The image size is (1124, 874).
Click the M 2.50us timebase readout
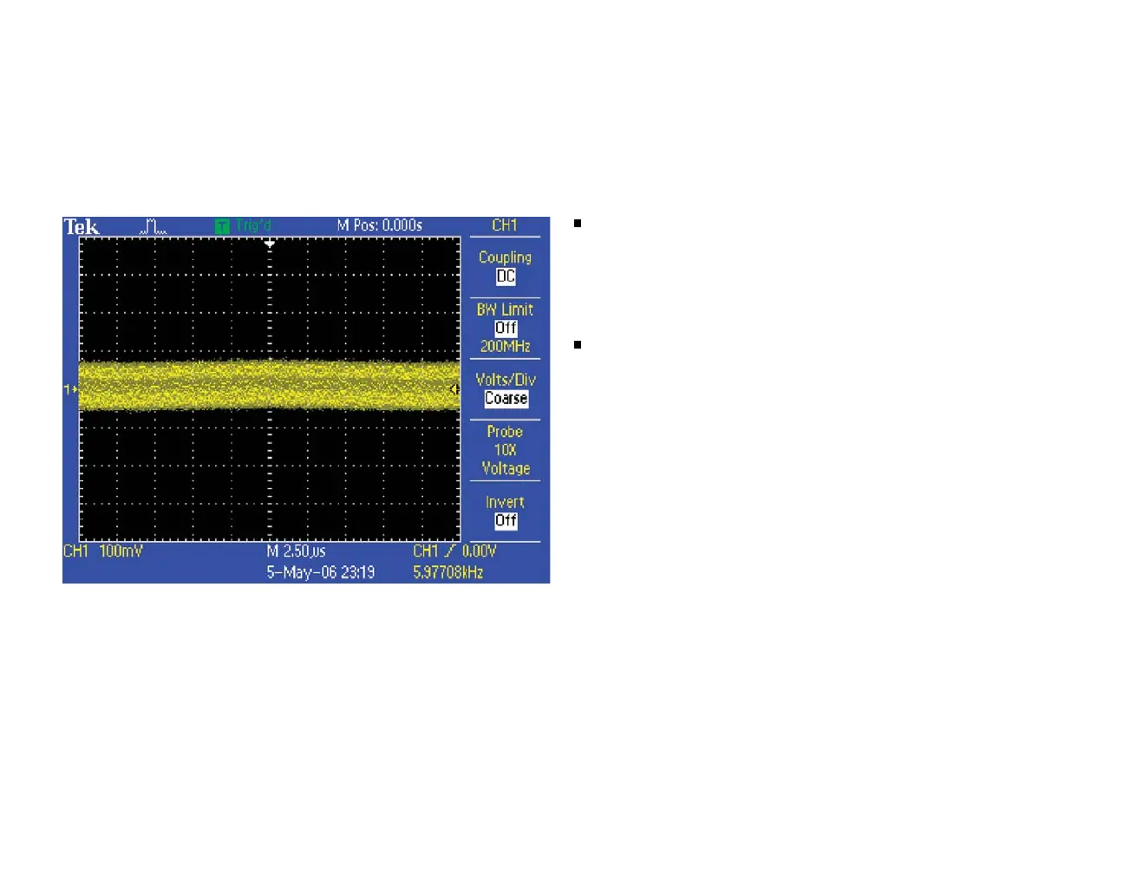click(296, 551)
